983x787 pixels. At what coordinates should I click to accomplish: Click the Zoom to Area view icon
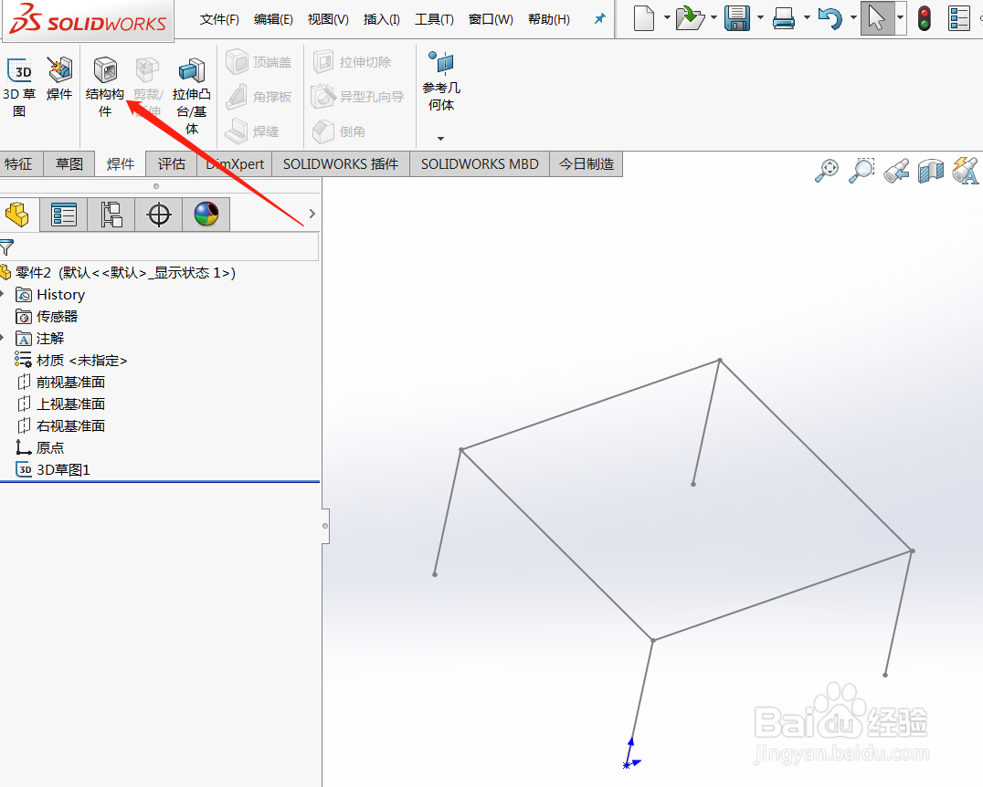(x=861, y=170)
